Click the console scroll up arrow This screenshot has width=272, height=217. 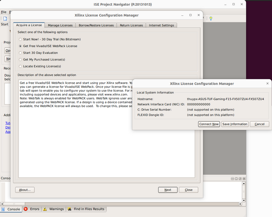tap(244, 183)
